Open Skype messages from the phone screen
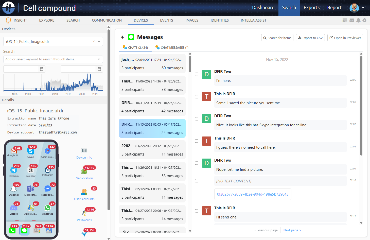 click(31, 151)
